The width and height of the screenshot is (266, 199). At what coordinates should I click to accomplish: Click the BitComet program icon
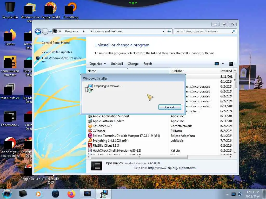(x=90, y=126)
